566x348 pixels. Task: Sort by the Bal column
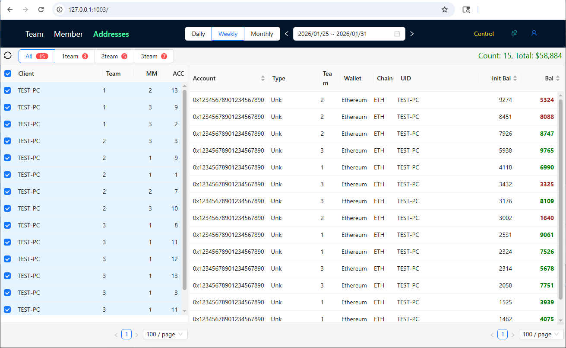click(557, 78)
